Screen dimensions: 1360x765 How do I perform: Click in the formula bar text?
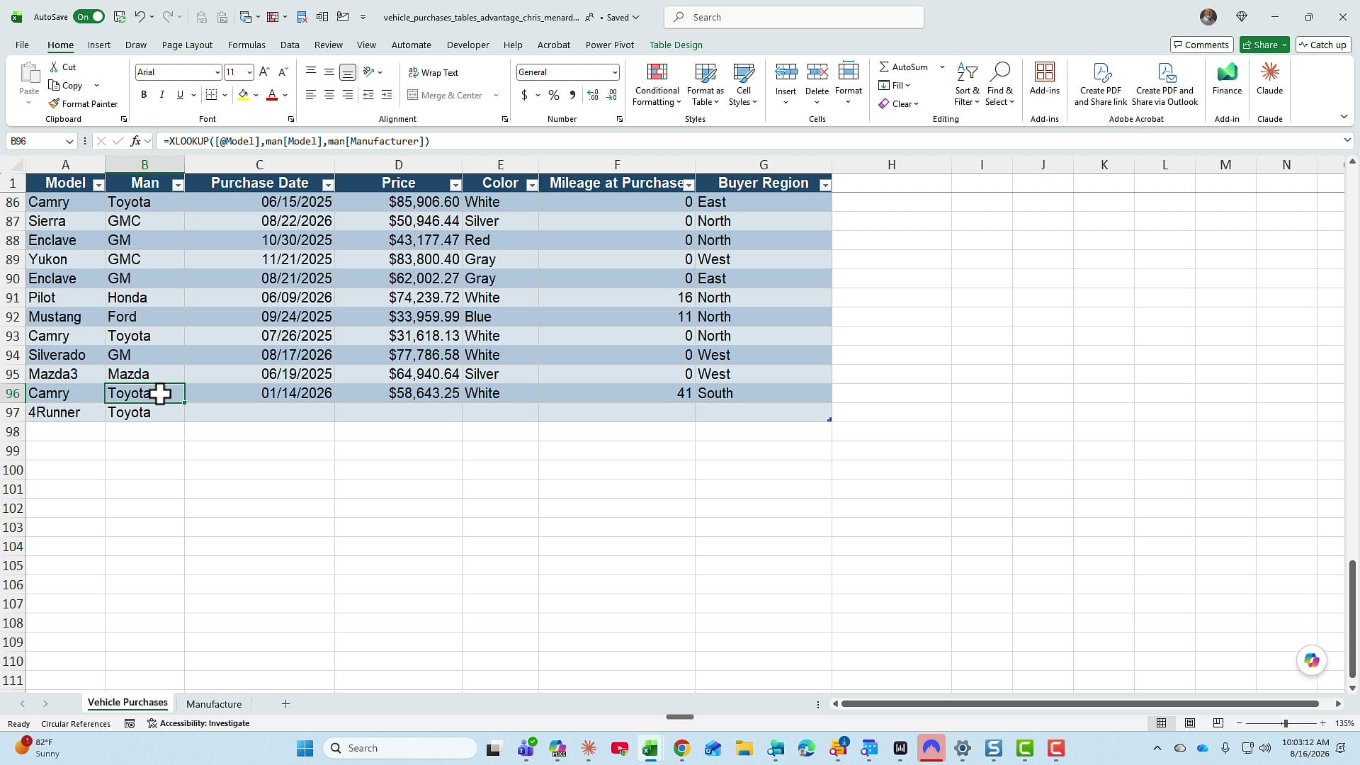[x=296, y=141]
